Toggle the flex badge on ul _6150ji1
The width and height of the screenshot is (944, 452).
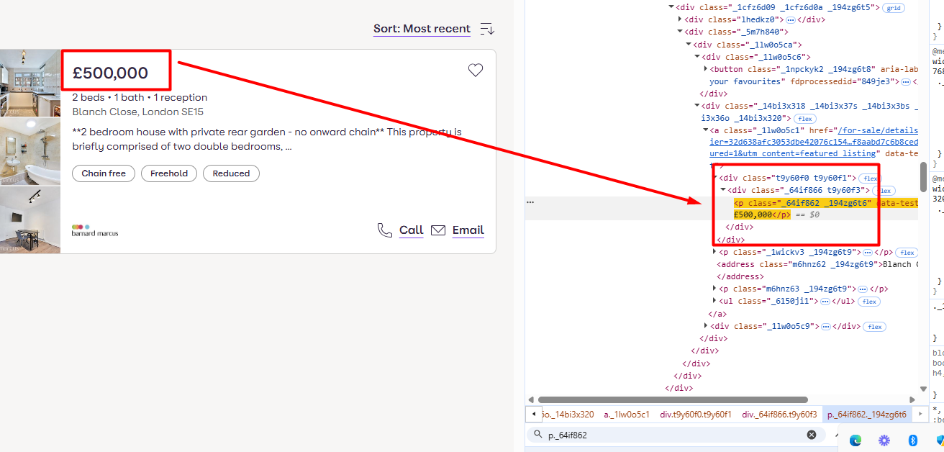tap(868, 302)
